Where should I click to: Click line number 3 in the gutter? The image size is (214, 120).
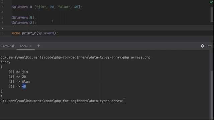point(2,7)
